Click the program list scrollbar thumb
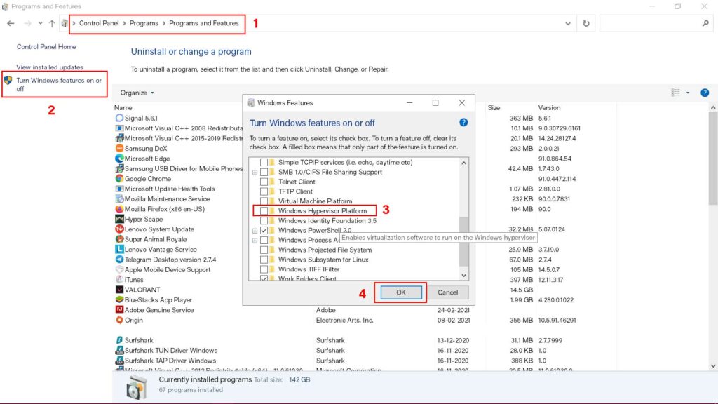Screen dimensions: 718x404 [x=712, y=158]
